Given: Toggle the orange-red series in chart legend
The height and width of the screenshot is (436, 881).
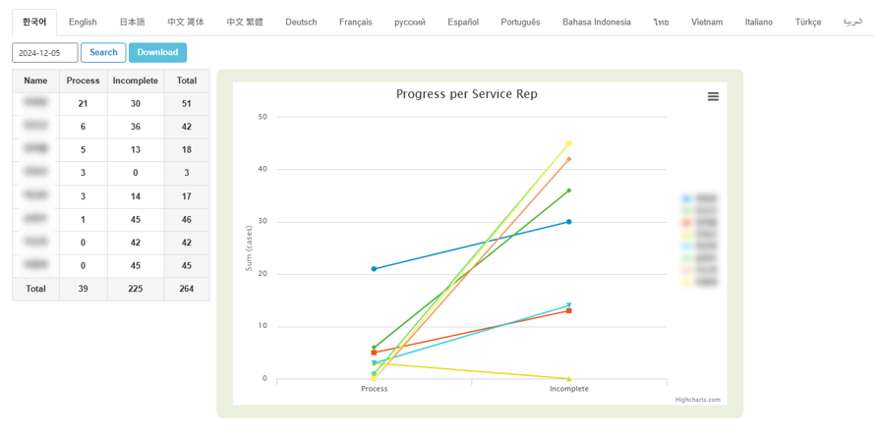Looking at the screenshot, I should (699, 223).
